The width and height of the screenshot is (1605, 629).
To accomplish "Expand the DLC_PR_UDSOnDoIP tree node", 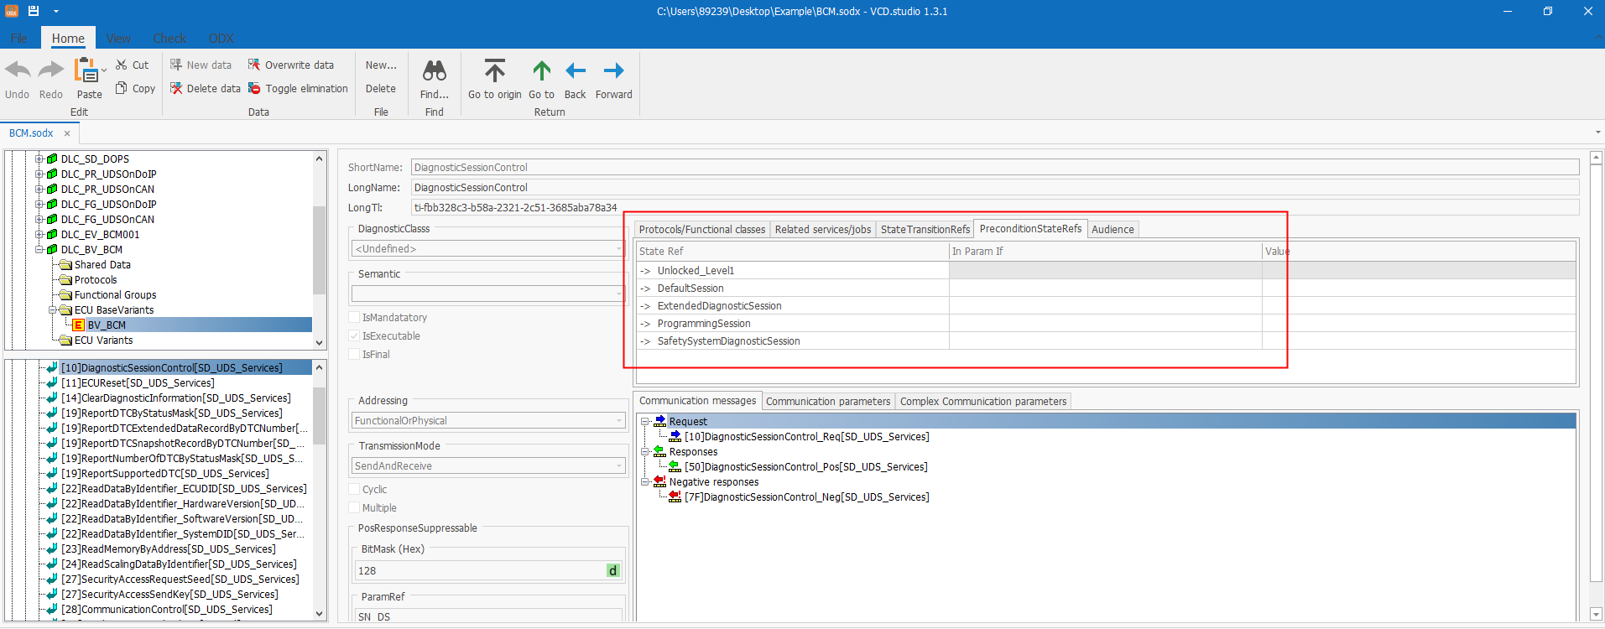I will tap(39, 174).
